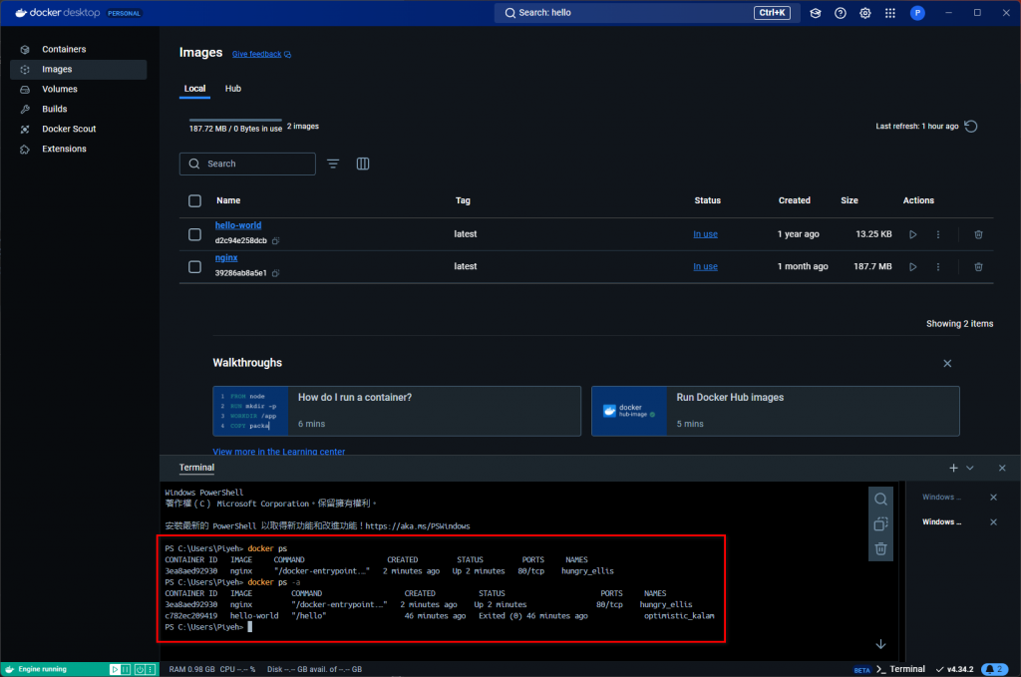Switch to the Hub tab

(233, 89)
